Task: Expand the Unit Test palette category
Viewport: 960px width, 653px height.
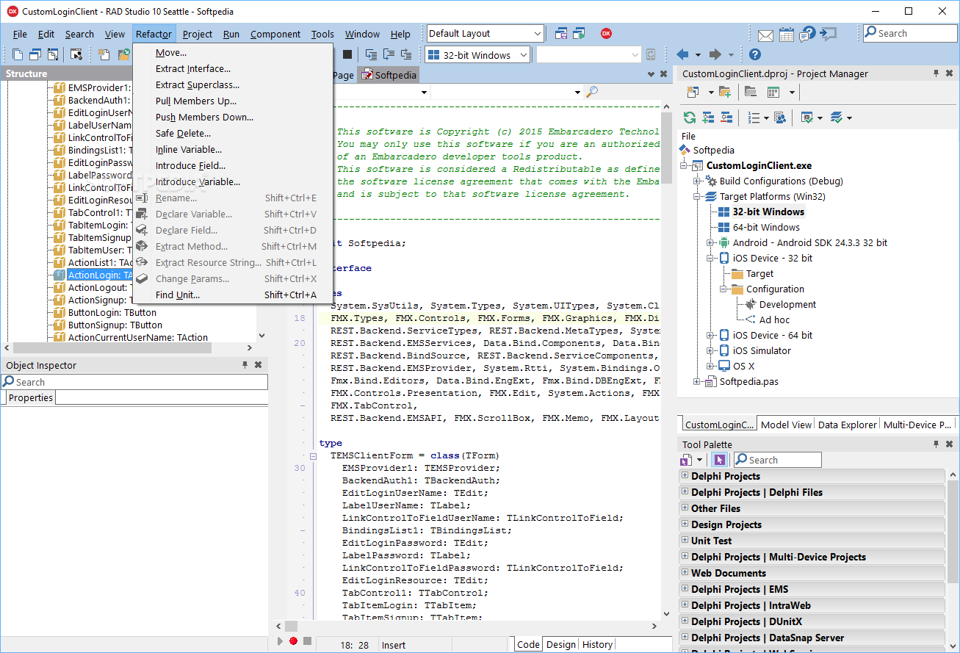Action: click(685, 540)
